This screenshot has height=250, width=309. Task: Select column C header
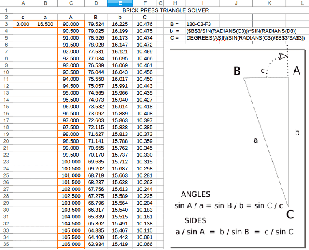click(71, 3)
